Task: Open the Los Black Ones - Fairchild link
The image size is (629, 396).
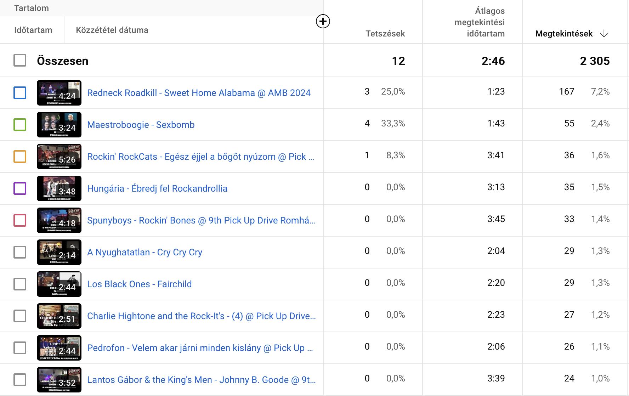Action: pos(139,284)
